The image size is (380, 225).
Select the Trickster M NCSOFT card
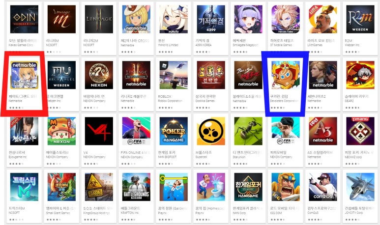24,196
